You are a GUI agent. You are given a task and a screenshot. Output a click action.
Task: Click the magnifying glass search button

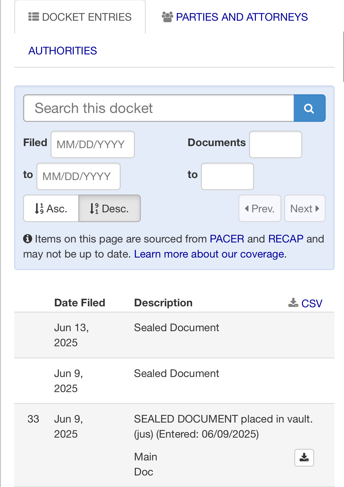coord(309,108)
